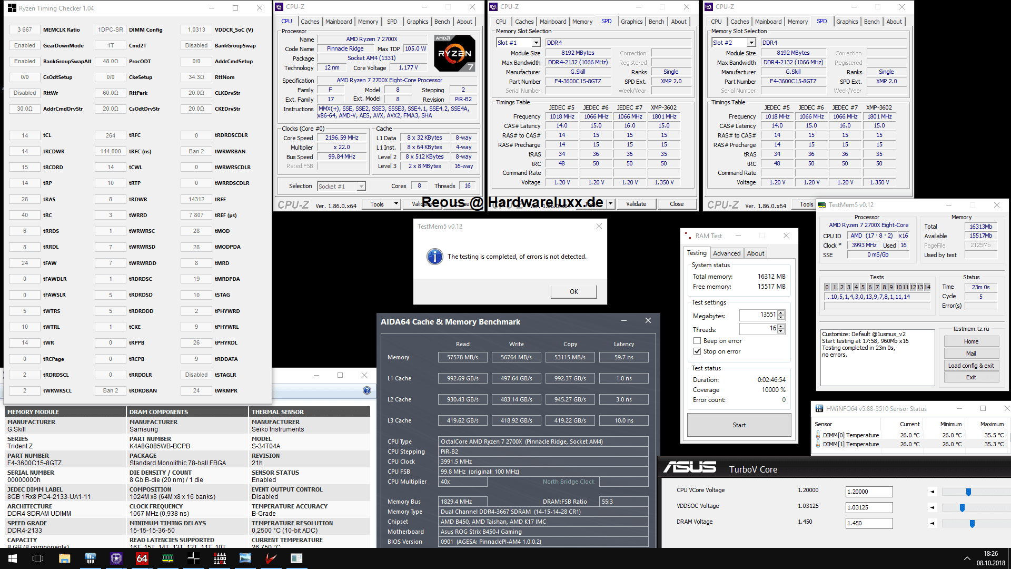The image size is (1011, 569).
Task: Click the VDDSOC Voltage input field
Action: 869,507
